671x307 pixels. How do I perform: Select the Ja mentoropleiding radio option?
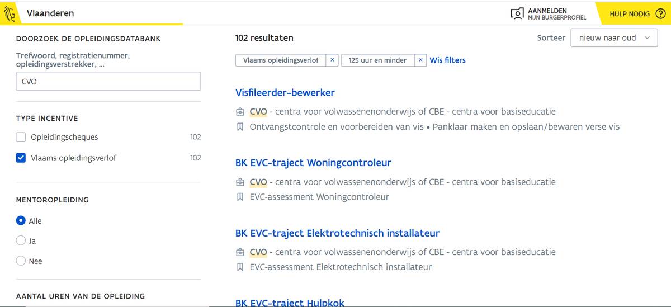[21, 241]
